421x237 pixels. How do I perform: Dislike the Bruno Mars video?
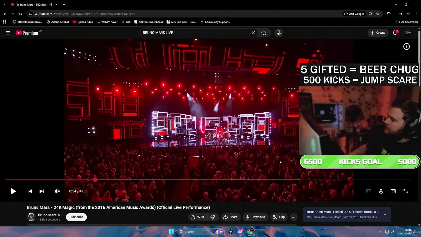coord(213,217)
